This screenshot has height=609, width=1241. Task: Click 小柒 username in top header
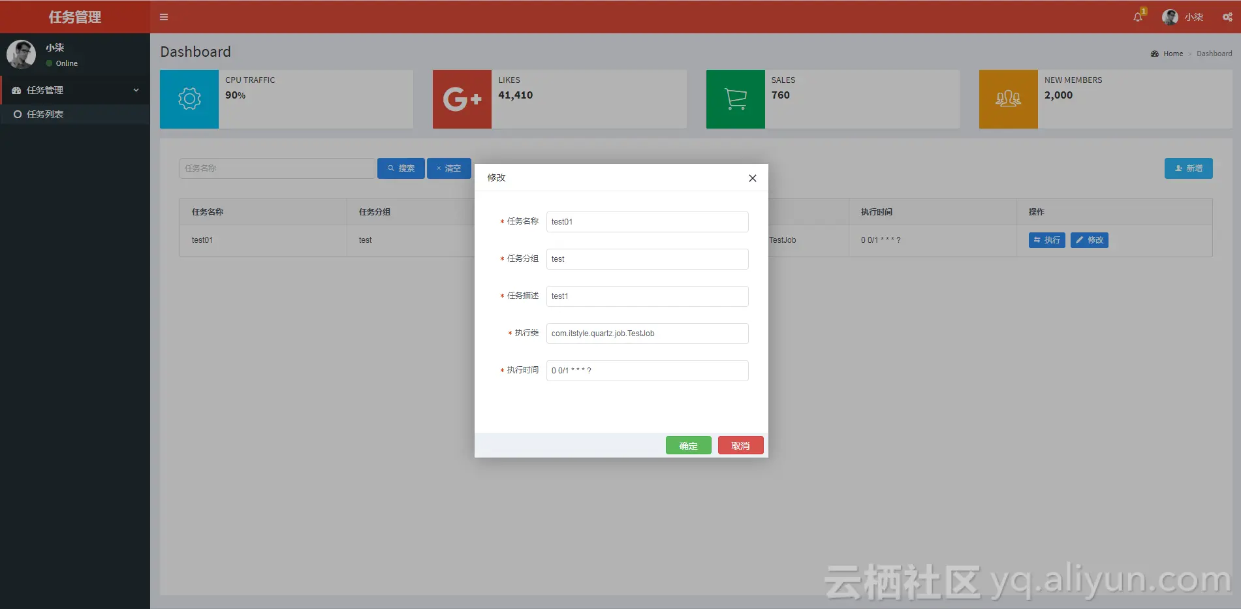pyautogui.click(x=1194, y=17)
